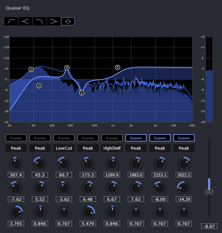Click the frequency knob above 2253.1
The width and height of the screenshot is (222, 233).
[160, 163]
